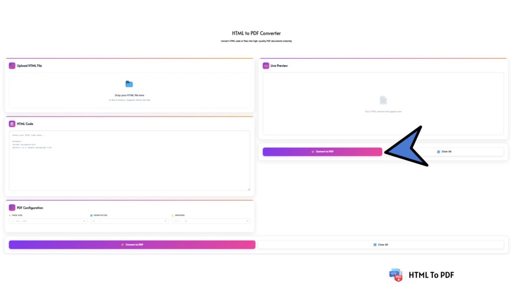
Task: Click the 'Drop your HTML file here' text
Action: (x=129, y=95)
